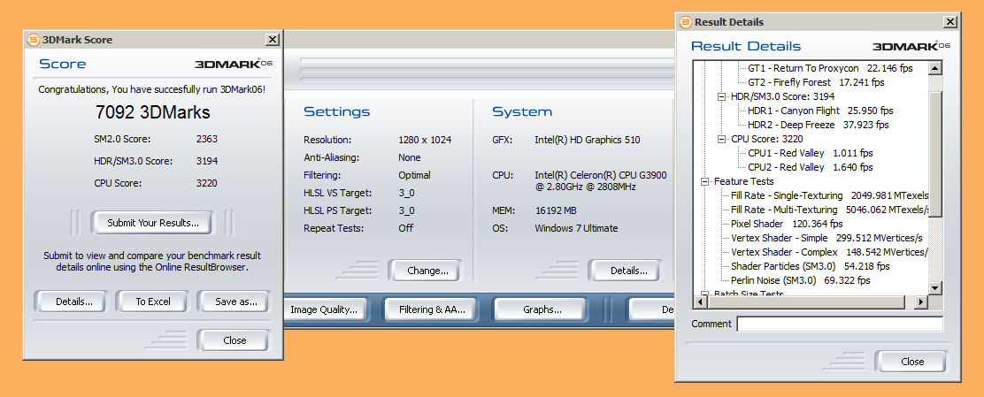Click the Save as... button
This screenshot has width=984, height=397.
236,302
